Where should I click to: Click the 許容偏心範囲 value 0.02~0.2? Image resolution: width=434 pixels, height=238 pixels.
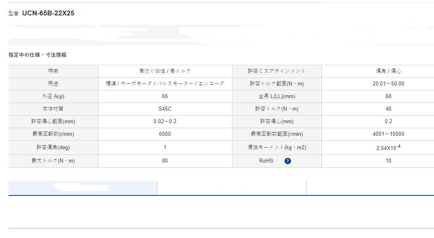[x=165, y=121]
